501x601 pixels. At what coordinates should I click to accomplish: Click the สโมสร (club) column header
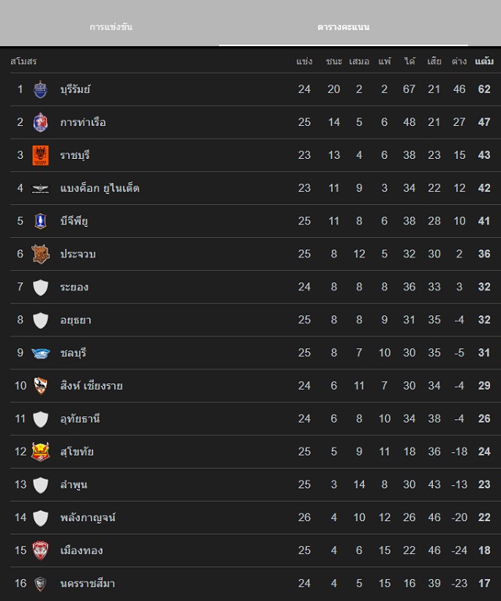pyautogui.click(x=23, y=61)
